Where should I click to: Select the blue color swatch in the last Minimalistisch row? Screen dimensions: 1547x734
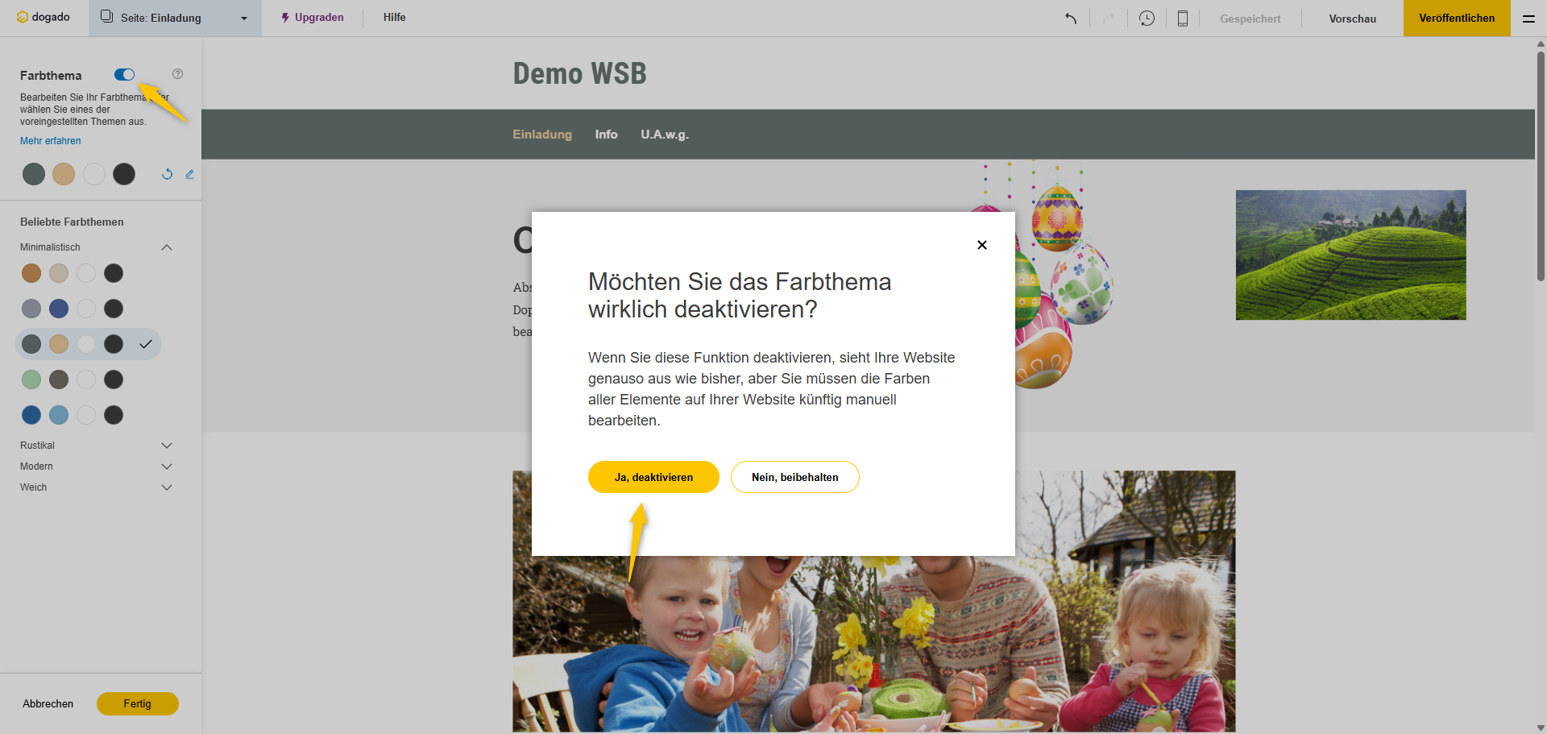[x=31, y=415]
